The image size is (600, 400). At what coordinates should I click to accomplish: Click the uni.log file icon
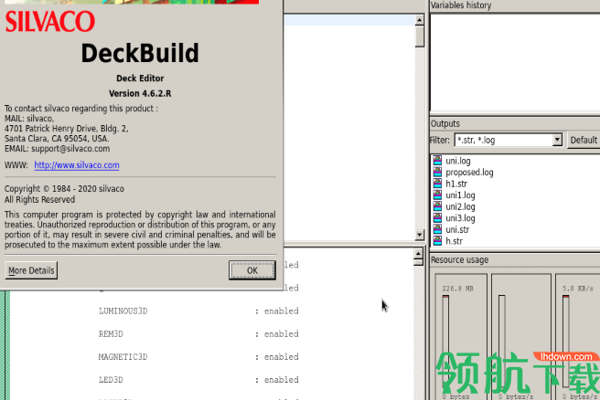(437, 161)
